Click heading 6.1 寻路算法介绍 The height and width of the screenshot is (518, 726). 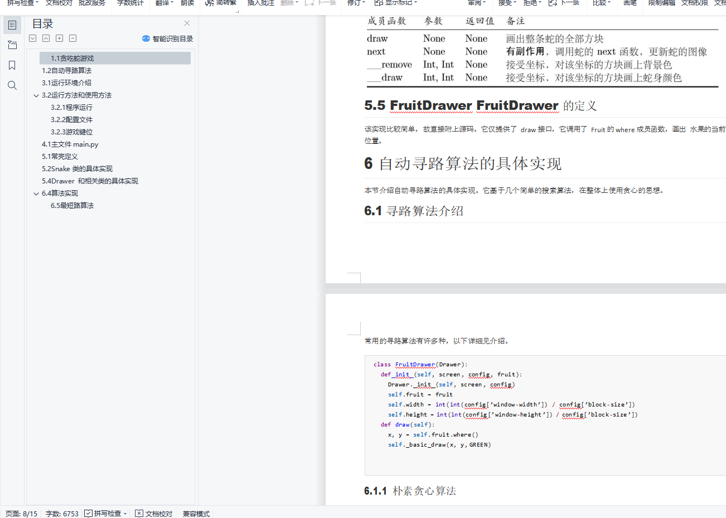[414, 211]
